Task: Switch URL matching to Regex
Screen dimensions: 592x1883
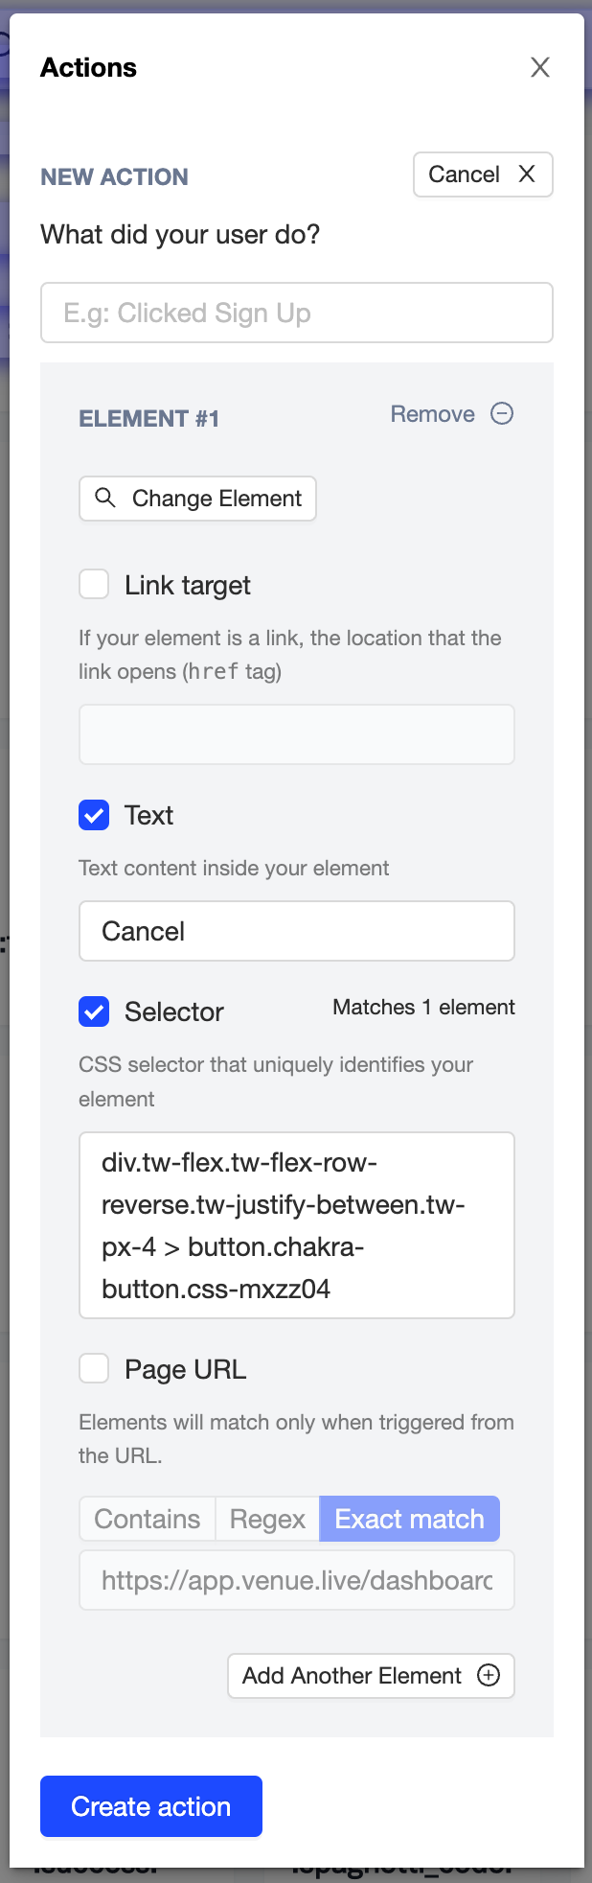Action: (267, 1519)
